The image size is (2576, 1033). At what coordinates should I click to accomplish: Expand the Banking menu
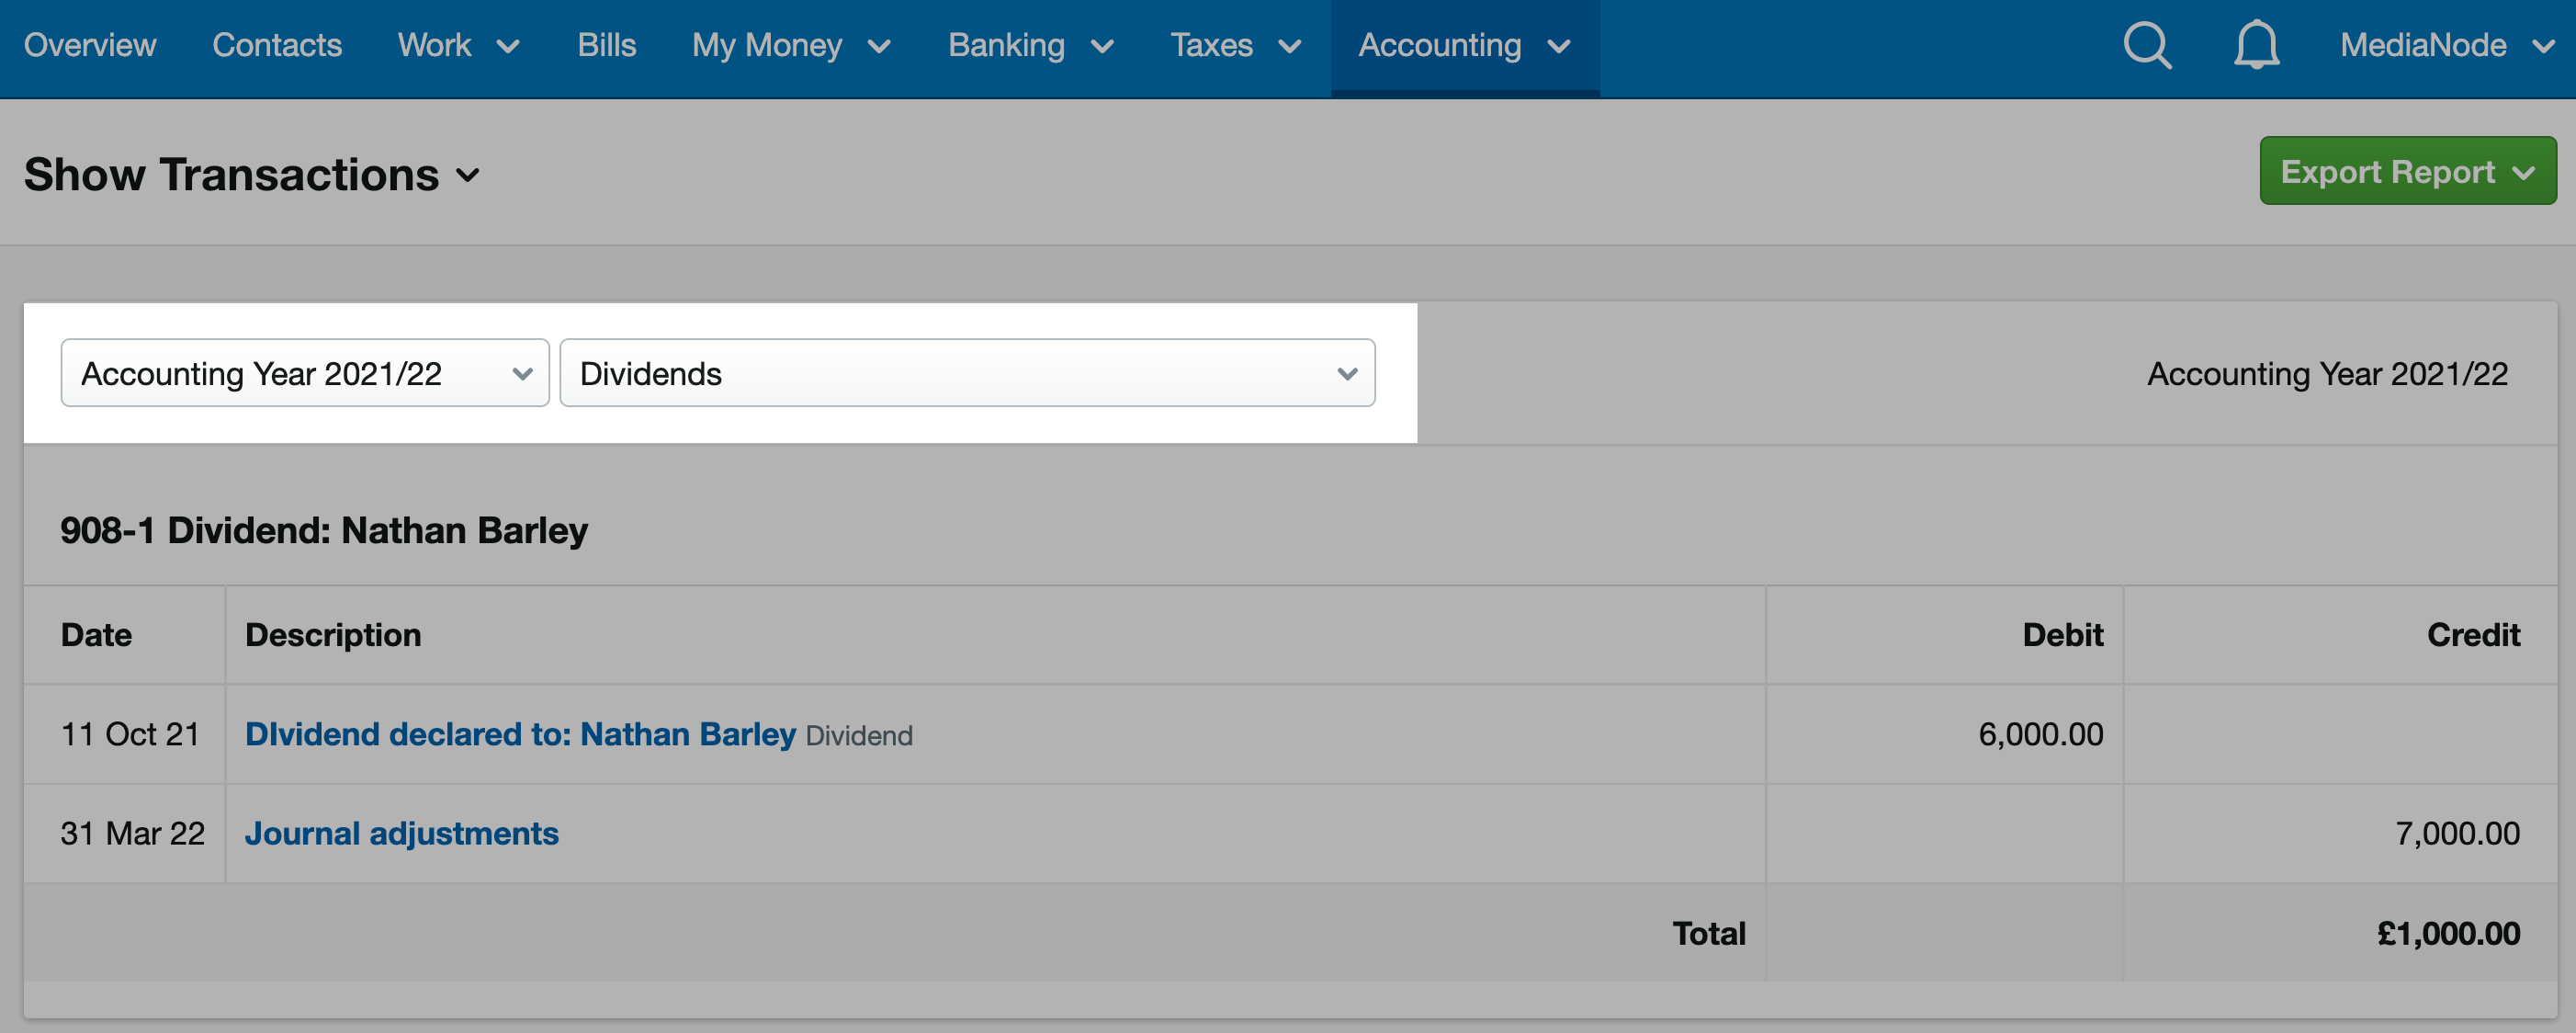1030,45
